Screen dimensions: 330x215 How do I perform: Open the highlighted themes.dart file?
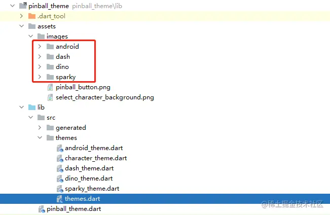(83, 199)
